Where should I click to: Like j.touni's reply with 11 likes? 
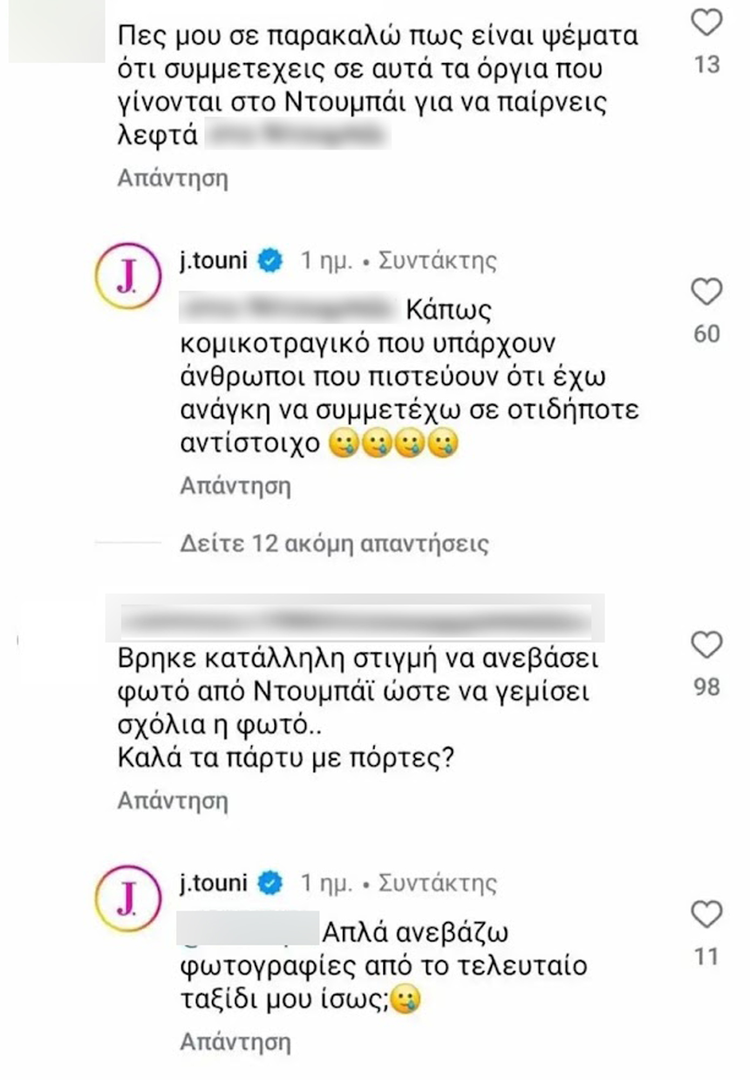point(706,915)
